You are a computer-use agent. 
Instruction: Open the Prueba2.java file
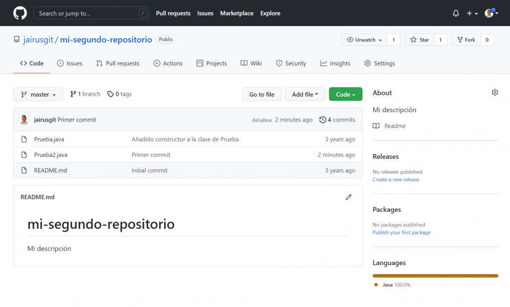tap(51, 155)
